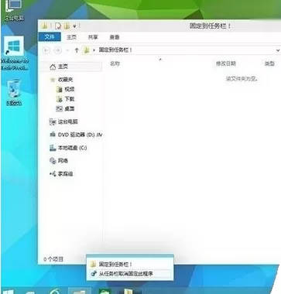Select the DVD 驱动器 (D:) drive
The image size is (281, 294).
tap(80, 135)
